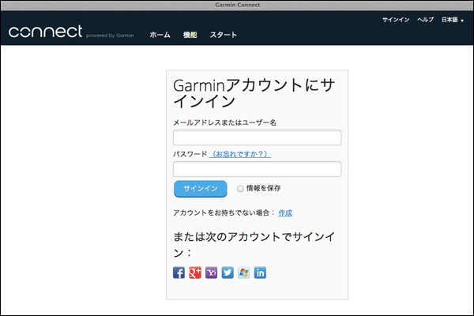The image size is (474, 316).
Task: Open the ヘルプ link in the header
Action: point(425,20)
